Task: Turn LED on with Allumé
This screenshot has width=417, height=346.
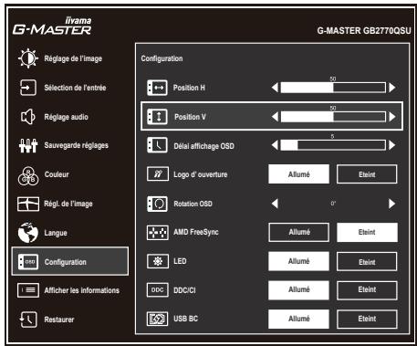Action: click(x=298, y=261)
